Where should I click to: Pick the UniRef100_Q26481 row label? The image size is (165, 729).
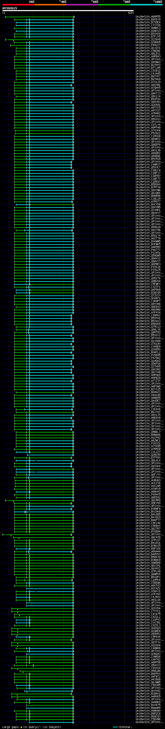click(x=148, y=105)
